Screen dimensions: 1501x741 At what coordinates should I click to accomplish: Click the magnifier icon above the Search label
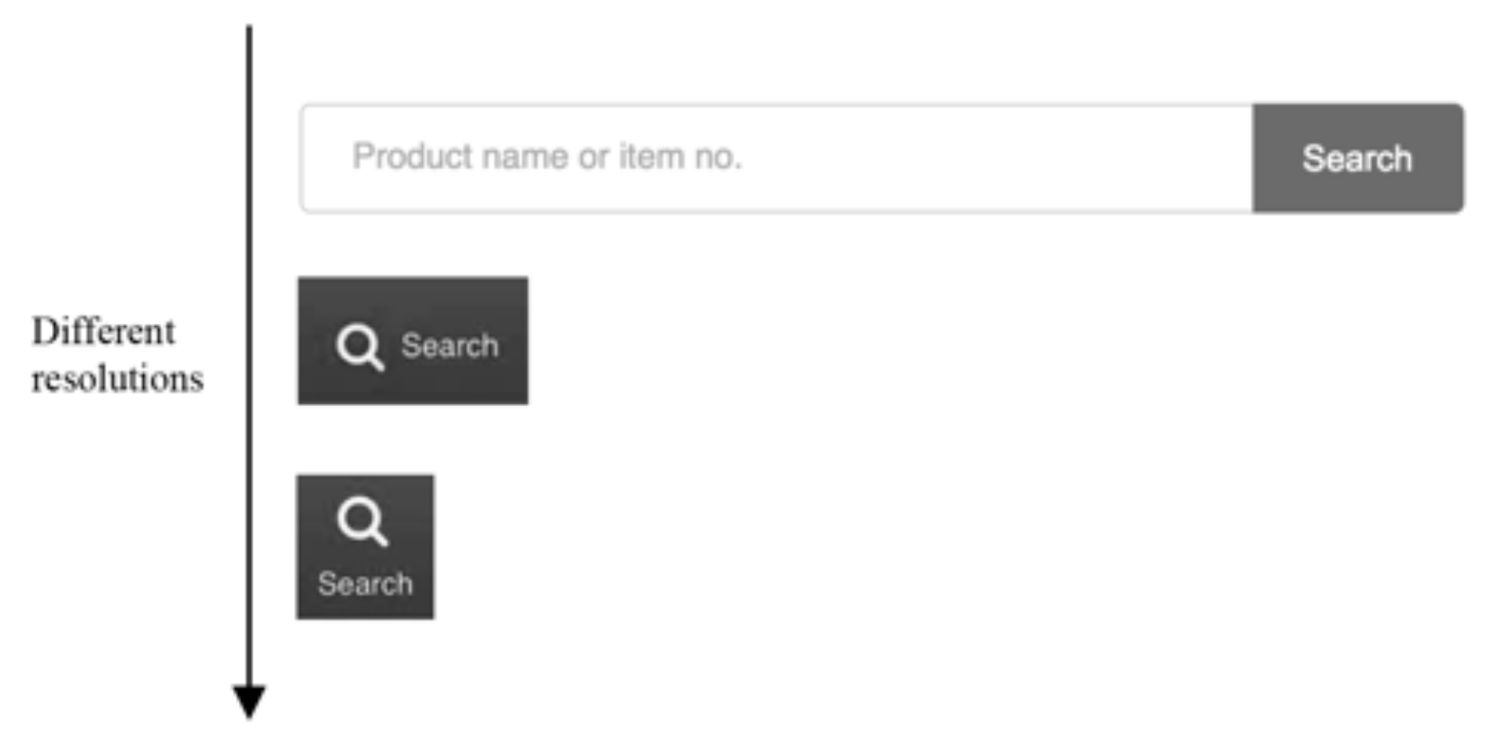[x=362, y=520]
